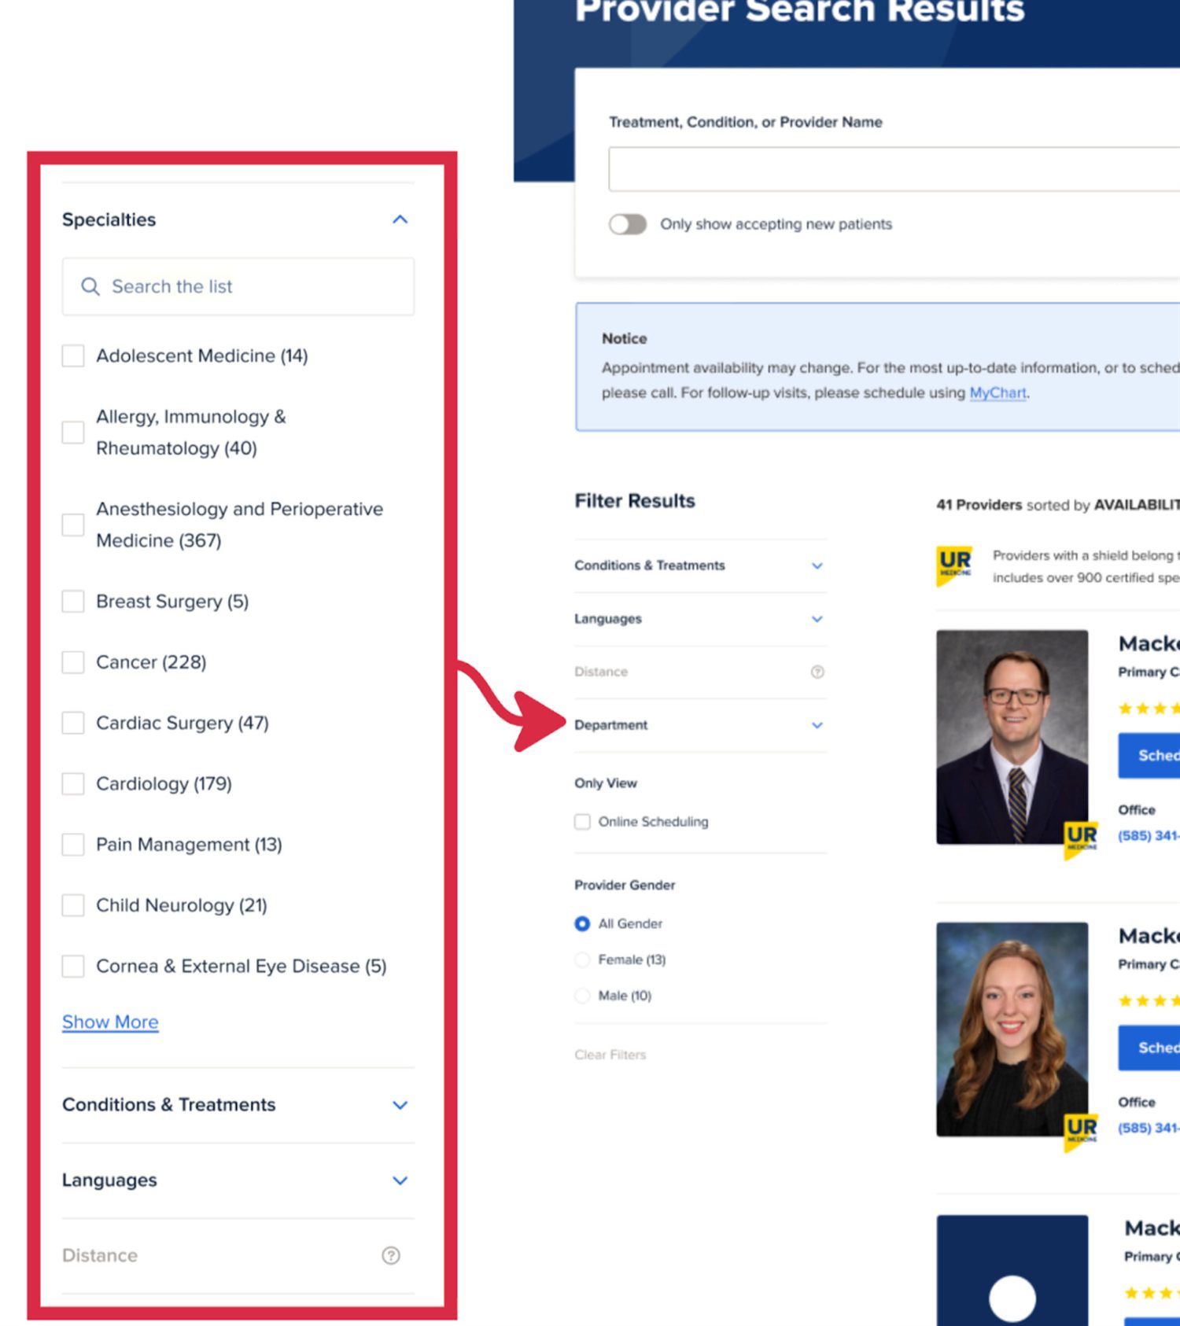The image size is (1180, 1326).
Task: Click the Only View label
Action: [x=606, y=783]
